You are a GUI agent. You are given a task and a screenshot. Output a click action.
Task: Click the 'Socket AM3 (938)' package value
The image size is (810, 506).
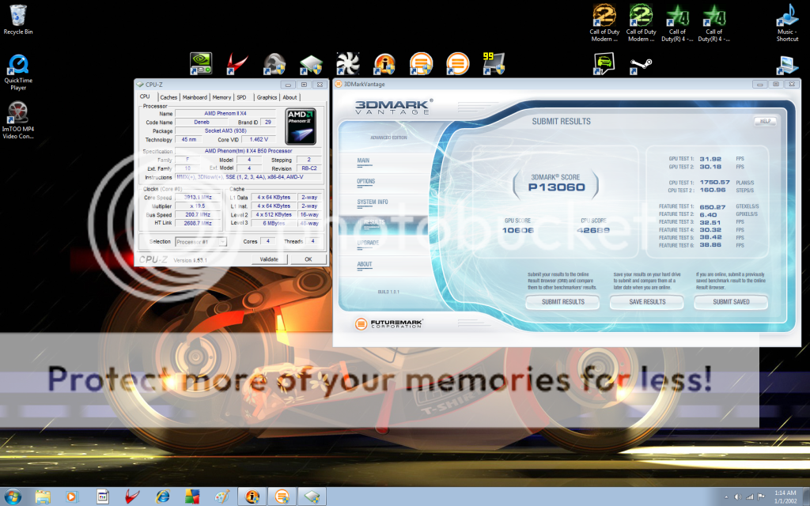coord(225,131)
